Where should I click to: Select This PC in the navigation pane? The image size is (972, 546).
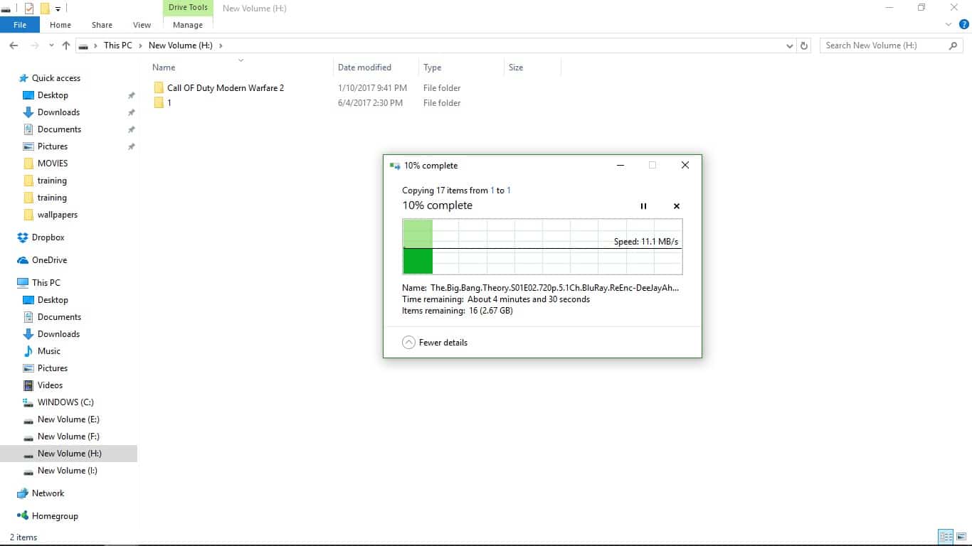pos(46,283)
